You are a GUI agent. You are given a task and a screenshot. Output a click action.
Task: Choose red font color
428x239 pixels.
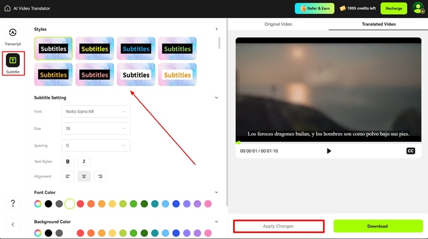[80, 203]
